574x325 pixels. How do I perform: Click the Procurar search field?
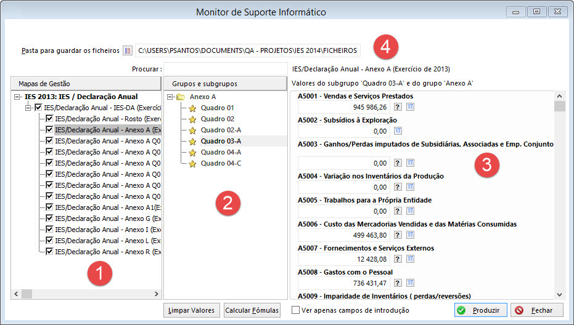coord(226,69)
